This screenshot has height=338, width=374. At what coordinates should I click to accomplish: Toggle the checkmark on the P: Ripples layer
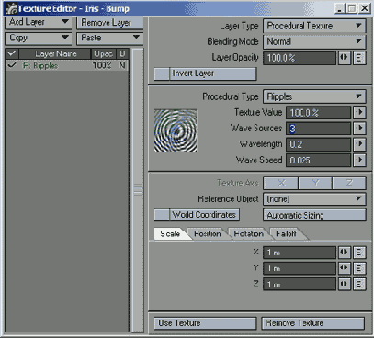[12, 65]
